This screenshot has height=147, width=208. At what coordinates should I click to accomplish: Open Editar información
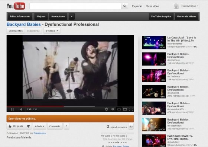[20, 17]
